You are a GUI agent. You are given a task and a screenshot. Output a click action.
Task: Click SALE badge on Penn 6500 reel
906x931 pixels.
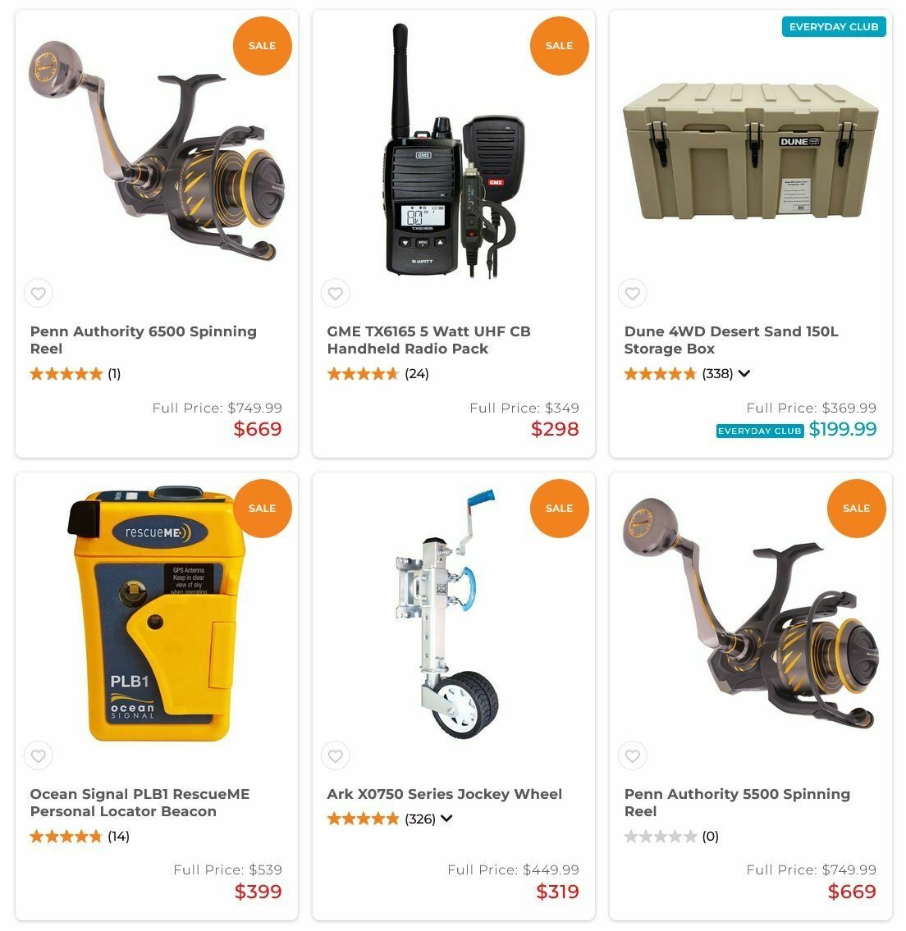(262, 46)
